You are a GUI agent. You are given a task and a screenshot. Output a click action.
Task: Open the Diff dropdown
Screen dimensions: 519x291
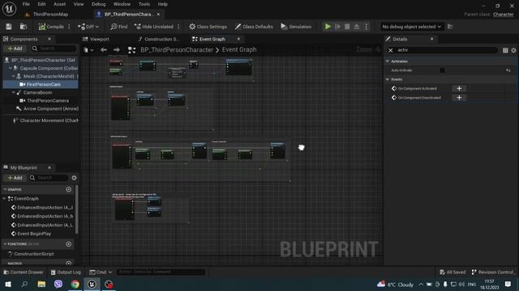(x=88, y=27)
